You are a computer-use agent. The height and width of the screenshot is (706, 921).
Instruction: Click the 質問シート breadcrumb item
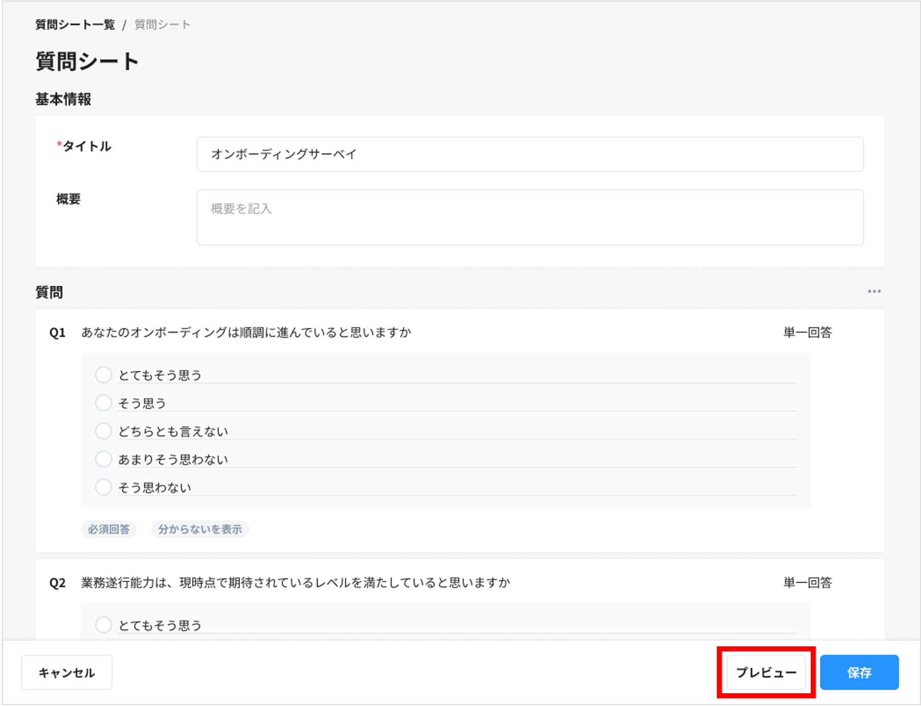pos(161,24)
